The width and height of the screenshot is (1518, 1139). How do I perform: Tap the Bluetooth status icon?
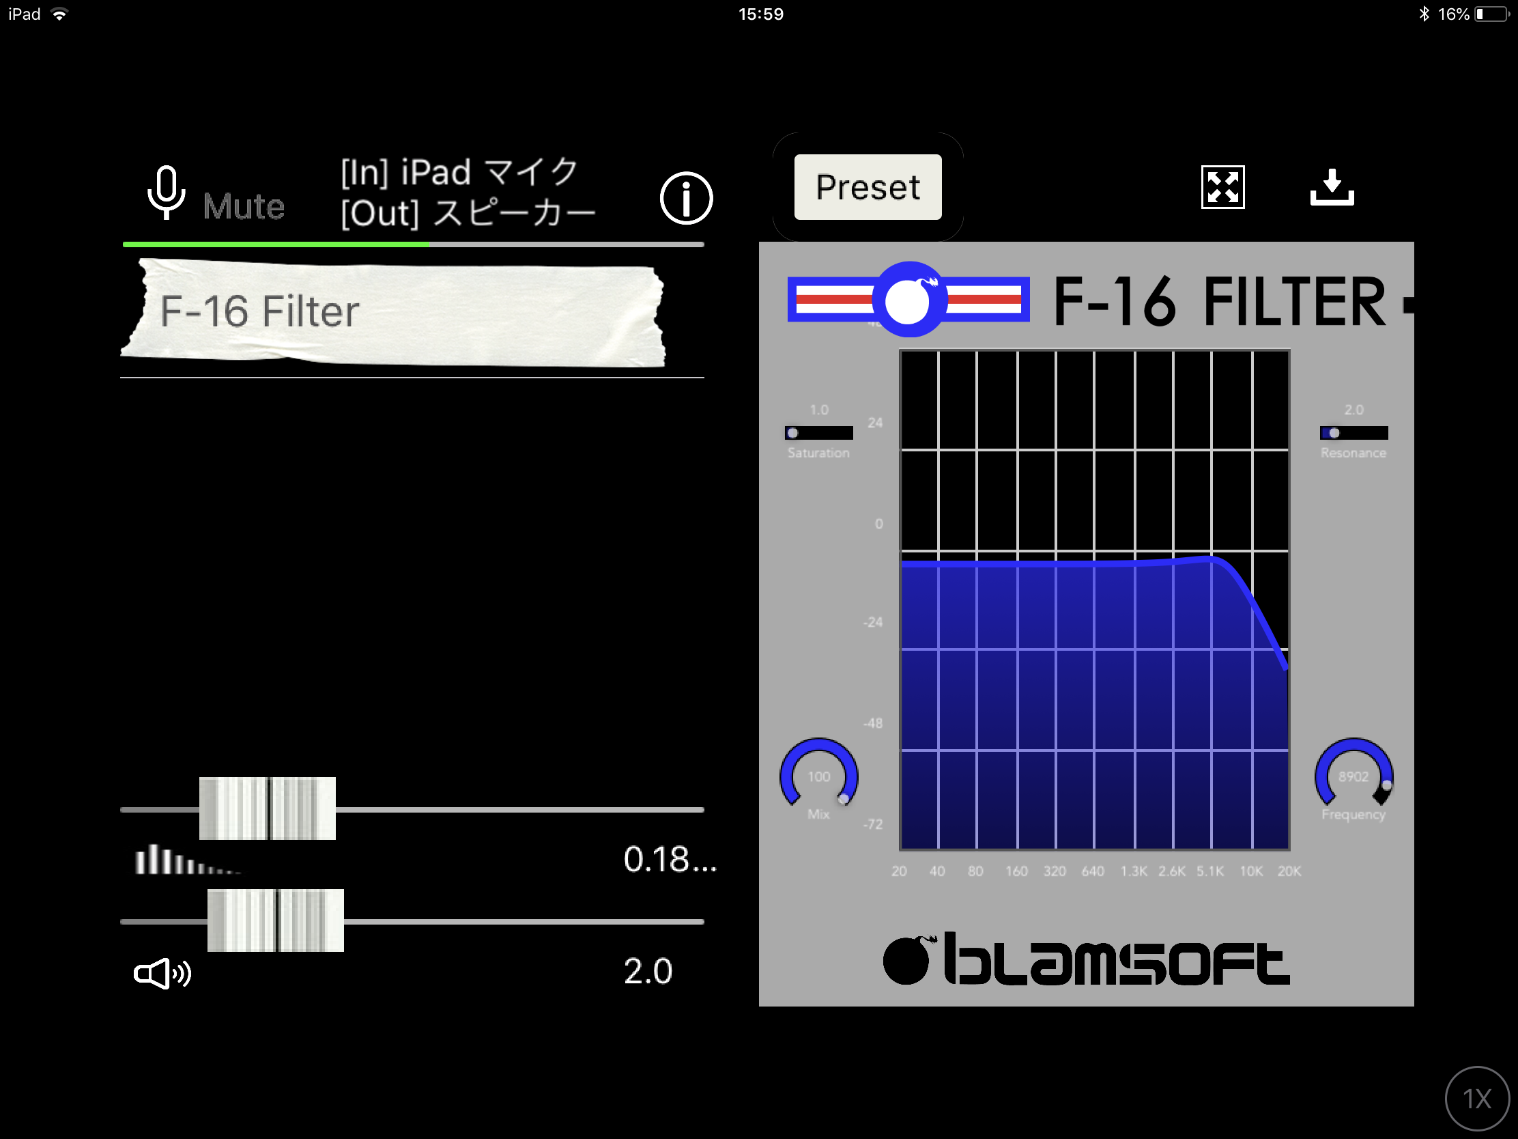pos(1424,14)
